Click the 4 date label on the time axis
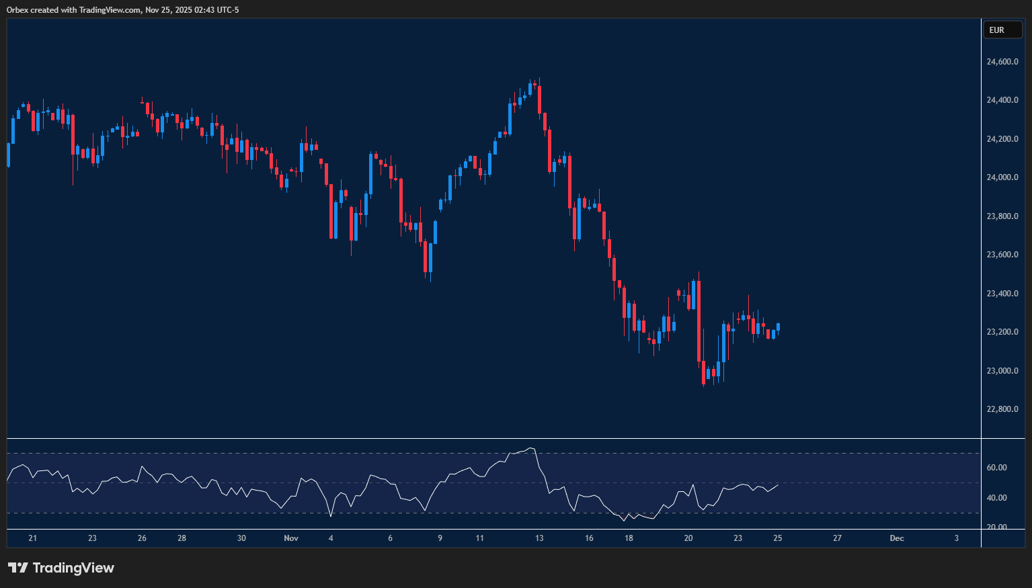Viewport: 1032px width, 588px height. (331, 538)
